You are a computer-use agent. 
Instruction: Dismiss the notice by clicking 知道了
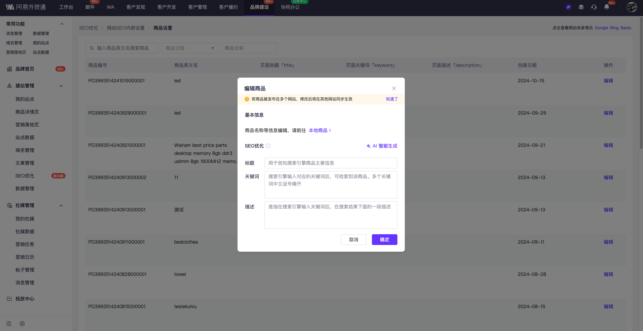pos(391,99)
